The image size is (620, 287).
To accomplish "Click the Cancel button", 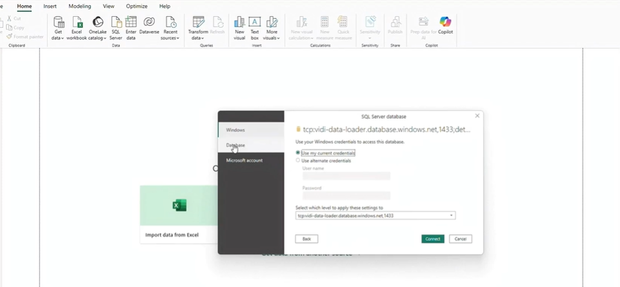I will (460, 239).
